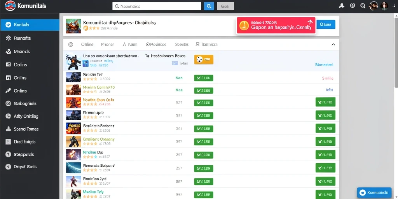
Task: Open the Remoritis gear icon in sidebar
Action: point(9,38)
